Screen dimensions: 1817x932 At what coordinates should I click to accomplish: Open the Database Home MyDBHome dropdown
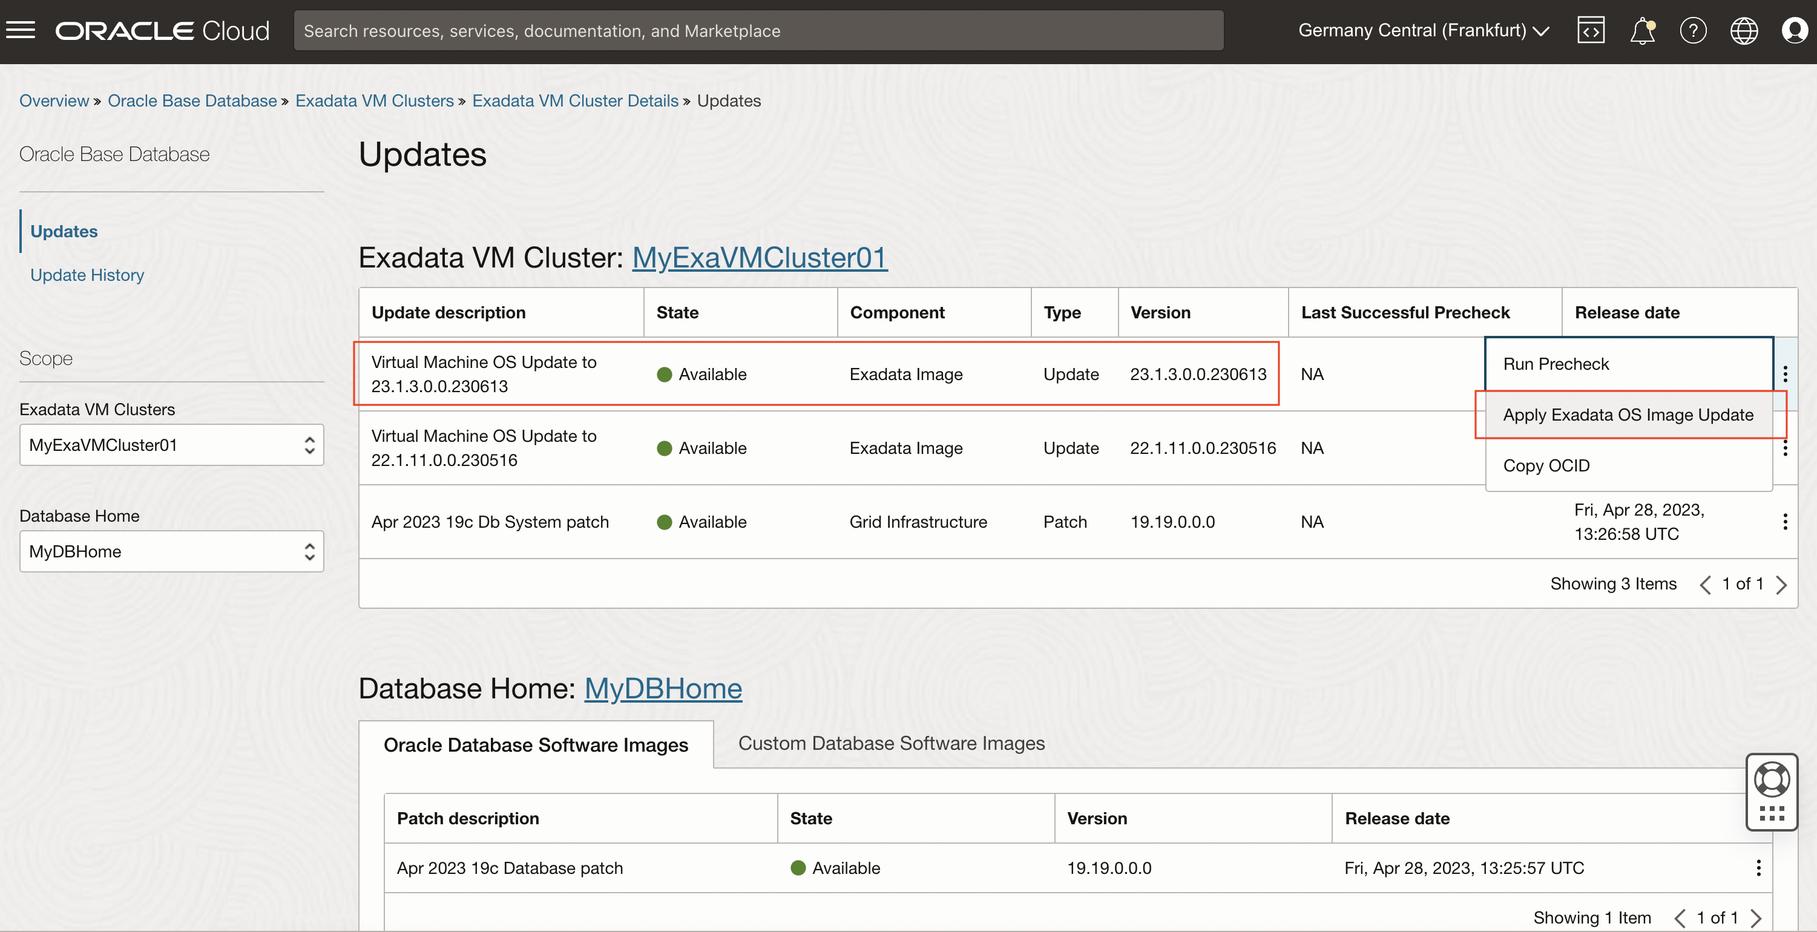pos(171,552)
